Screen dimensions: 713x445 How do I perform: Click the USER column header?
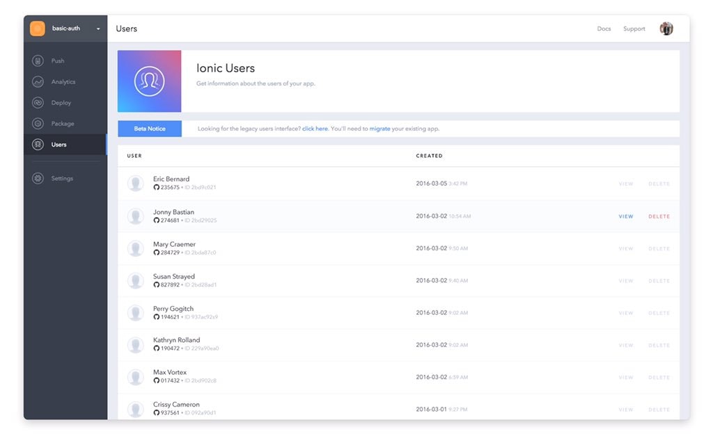point(134,156)
